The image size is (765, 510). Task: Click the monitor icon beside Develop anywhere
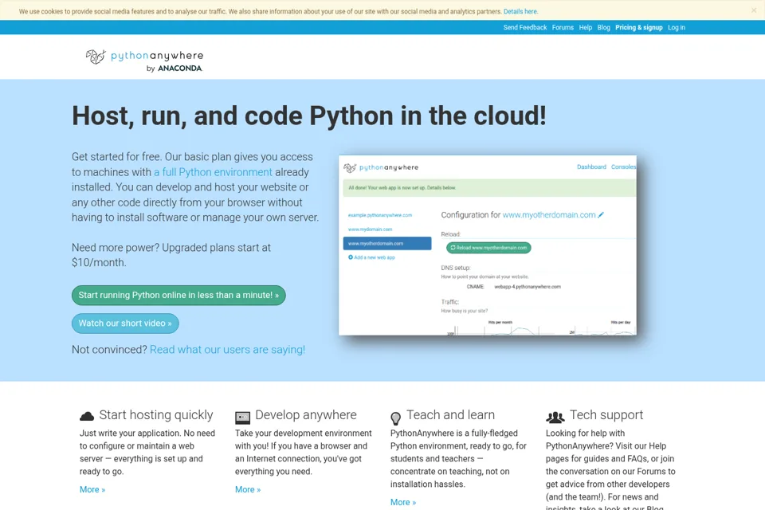(242, 418)
